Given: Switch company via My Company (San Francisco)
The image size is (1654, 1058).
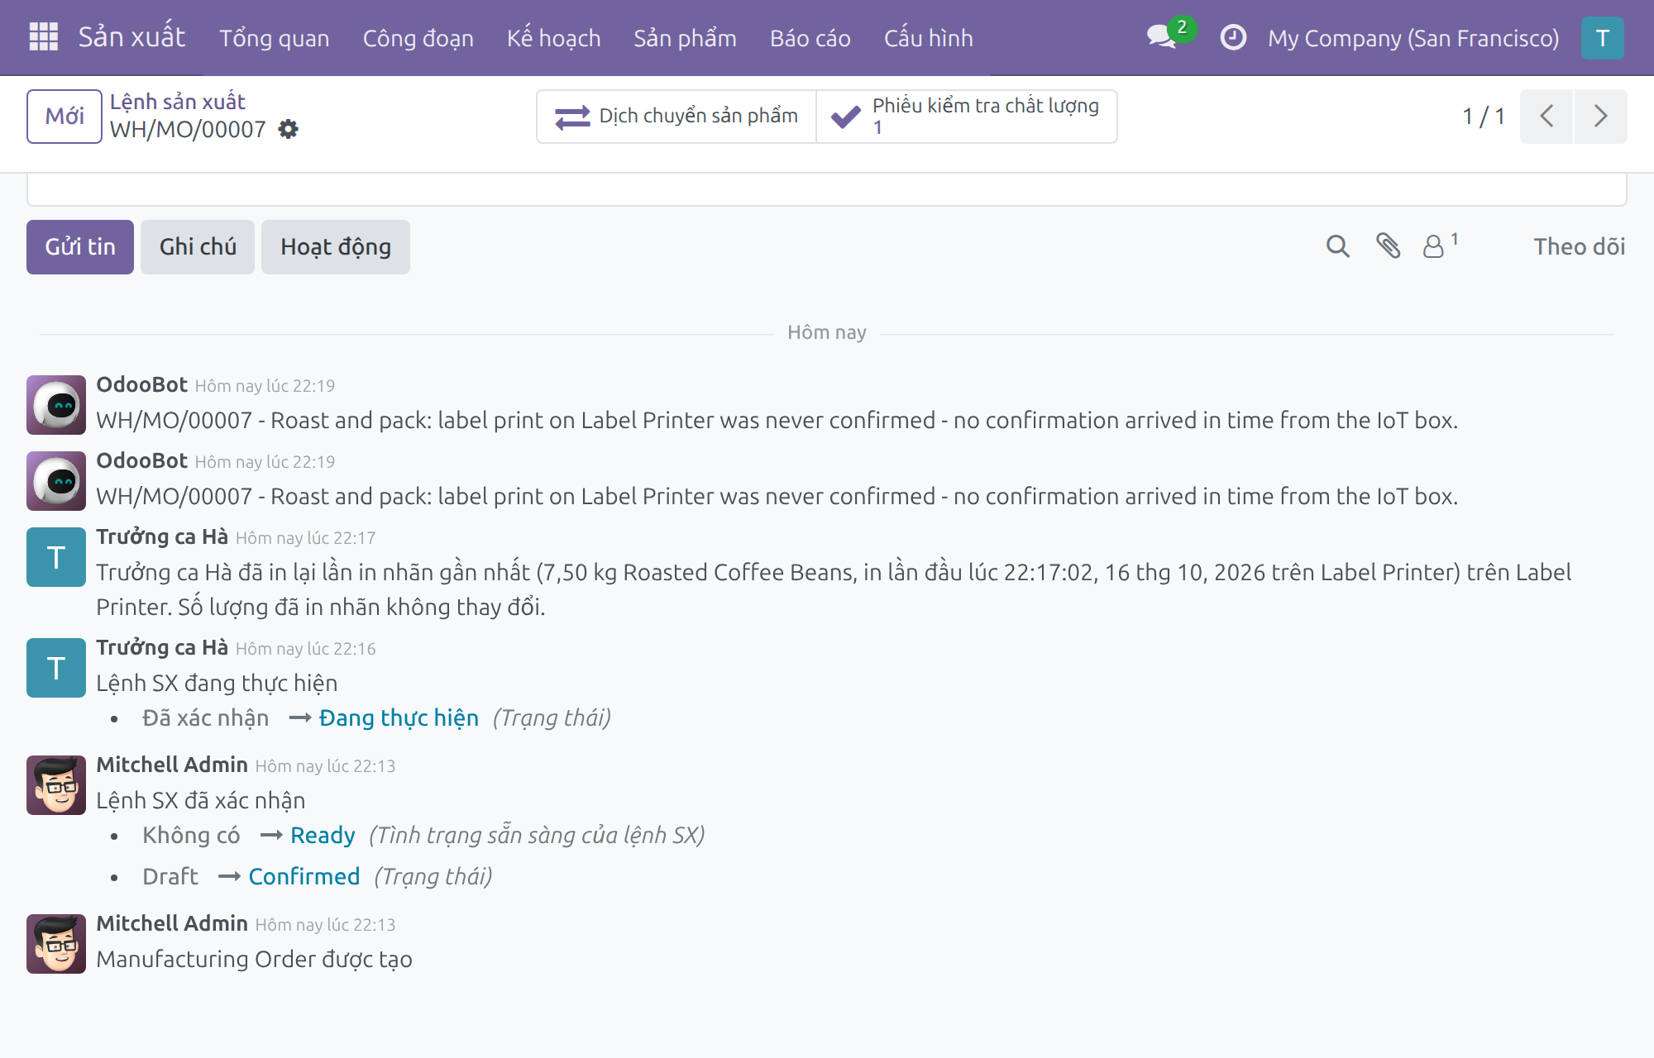Looking at the screenshot, I should coord(1413,38).
